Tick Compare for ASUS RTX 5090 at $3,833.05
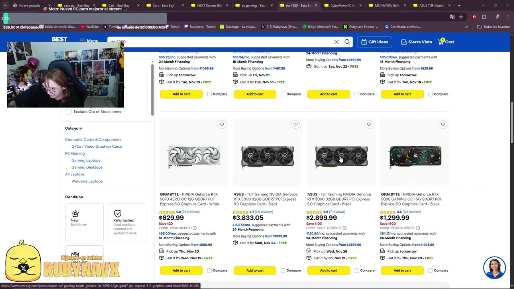 283,271
